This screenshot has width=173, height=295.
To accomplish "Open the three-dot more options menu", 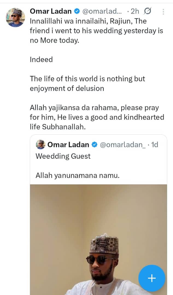I will [x=163, y=12].
